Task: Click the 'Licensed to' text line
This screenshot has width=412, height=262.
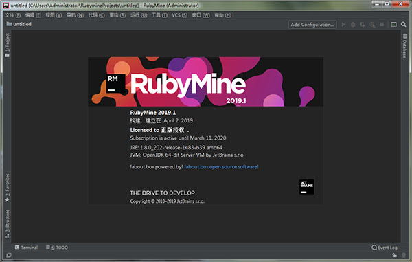Action: [x=159, y=130]
